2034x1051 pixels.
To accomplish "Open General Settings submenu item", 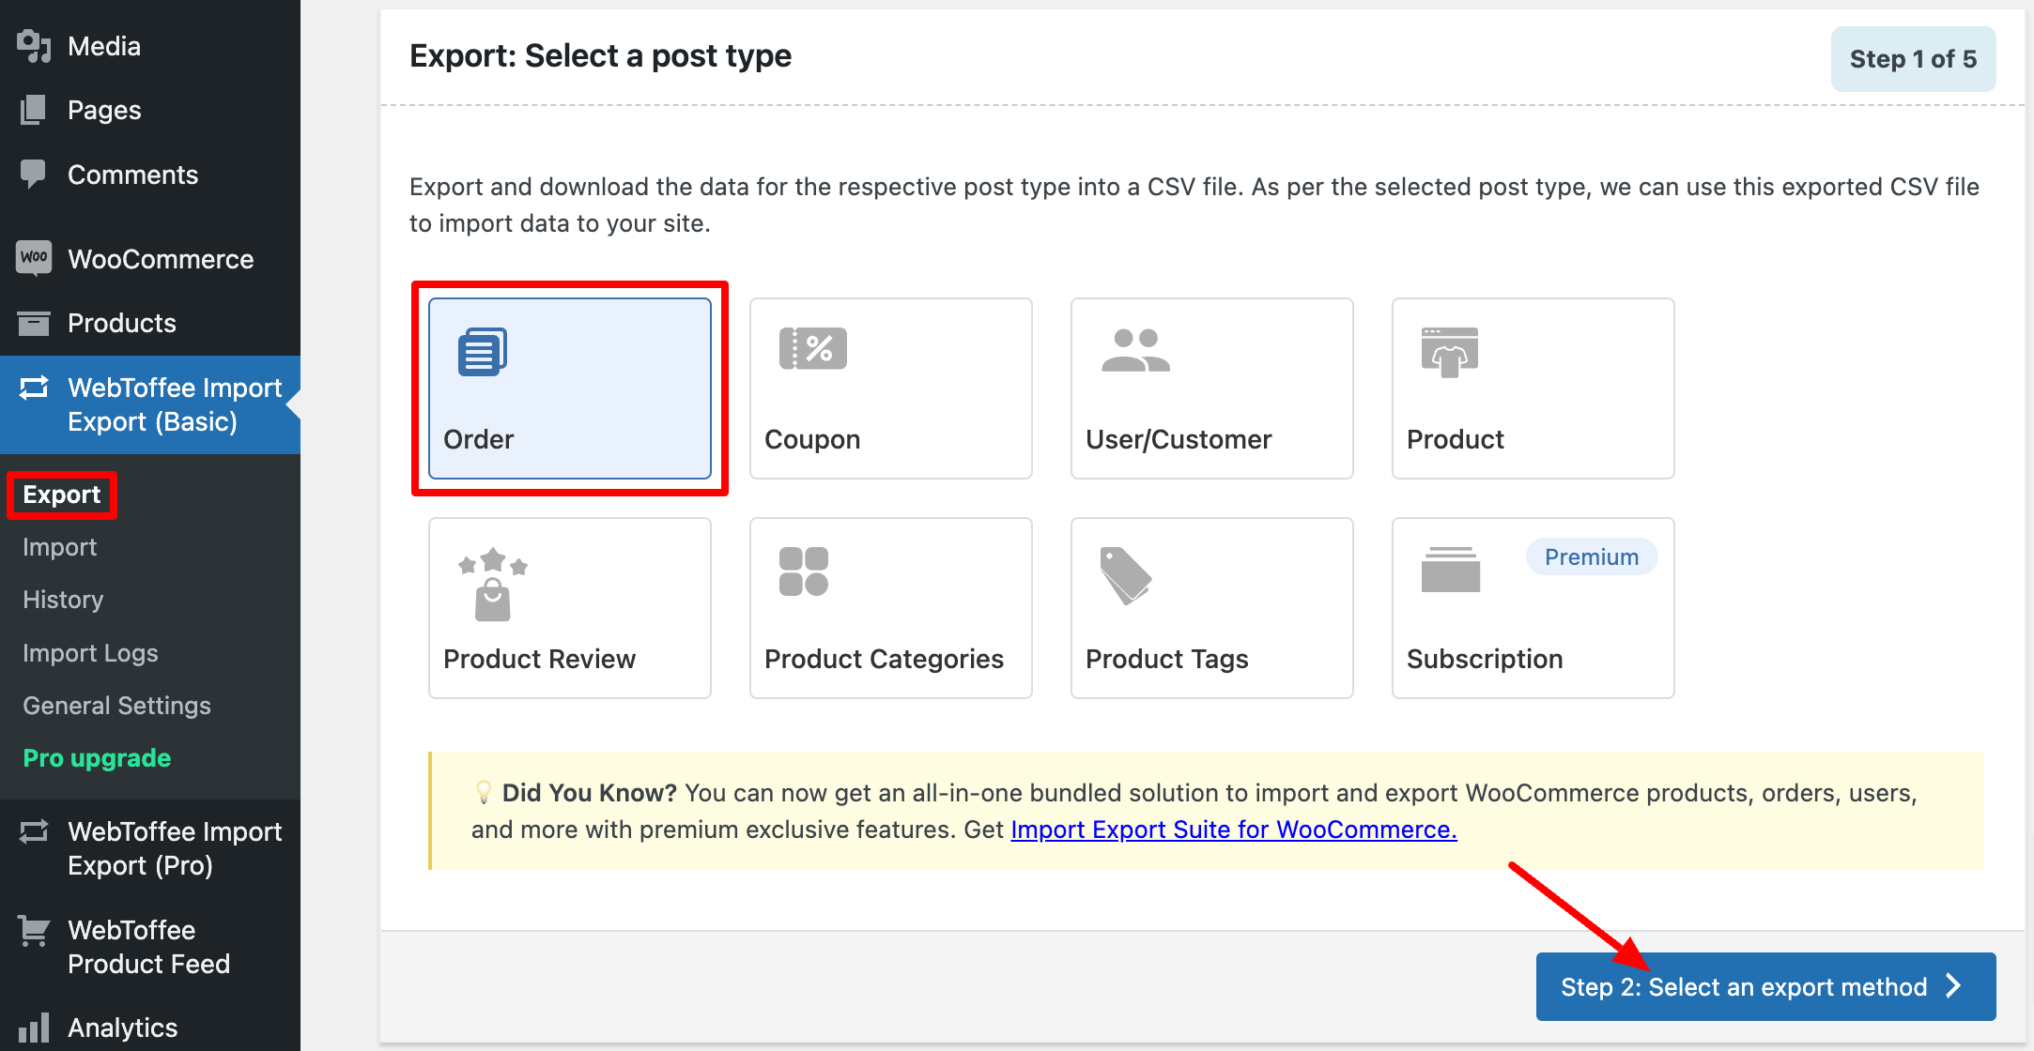I will (116, 706).
